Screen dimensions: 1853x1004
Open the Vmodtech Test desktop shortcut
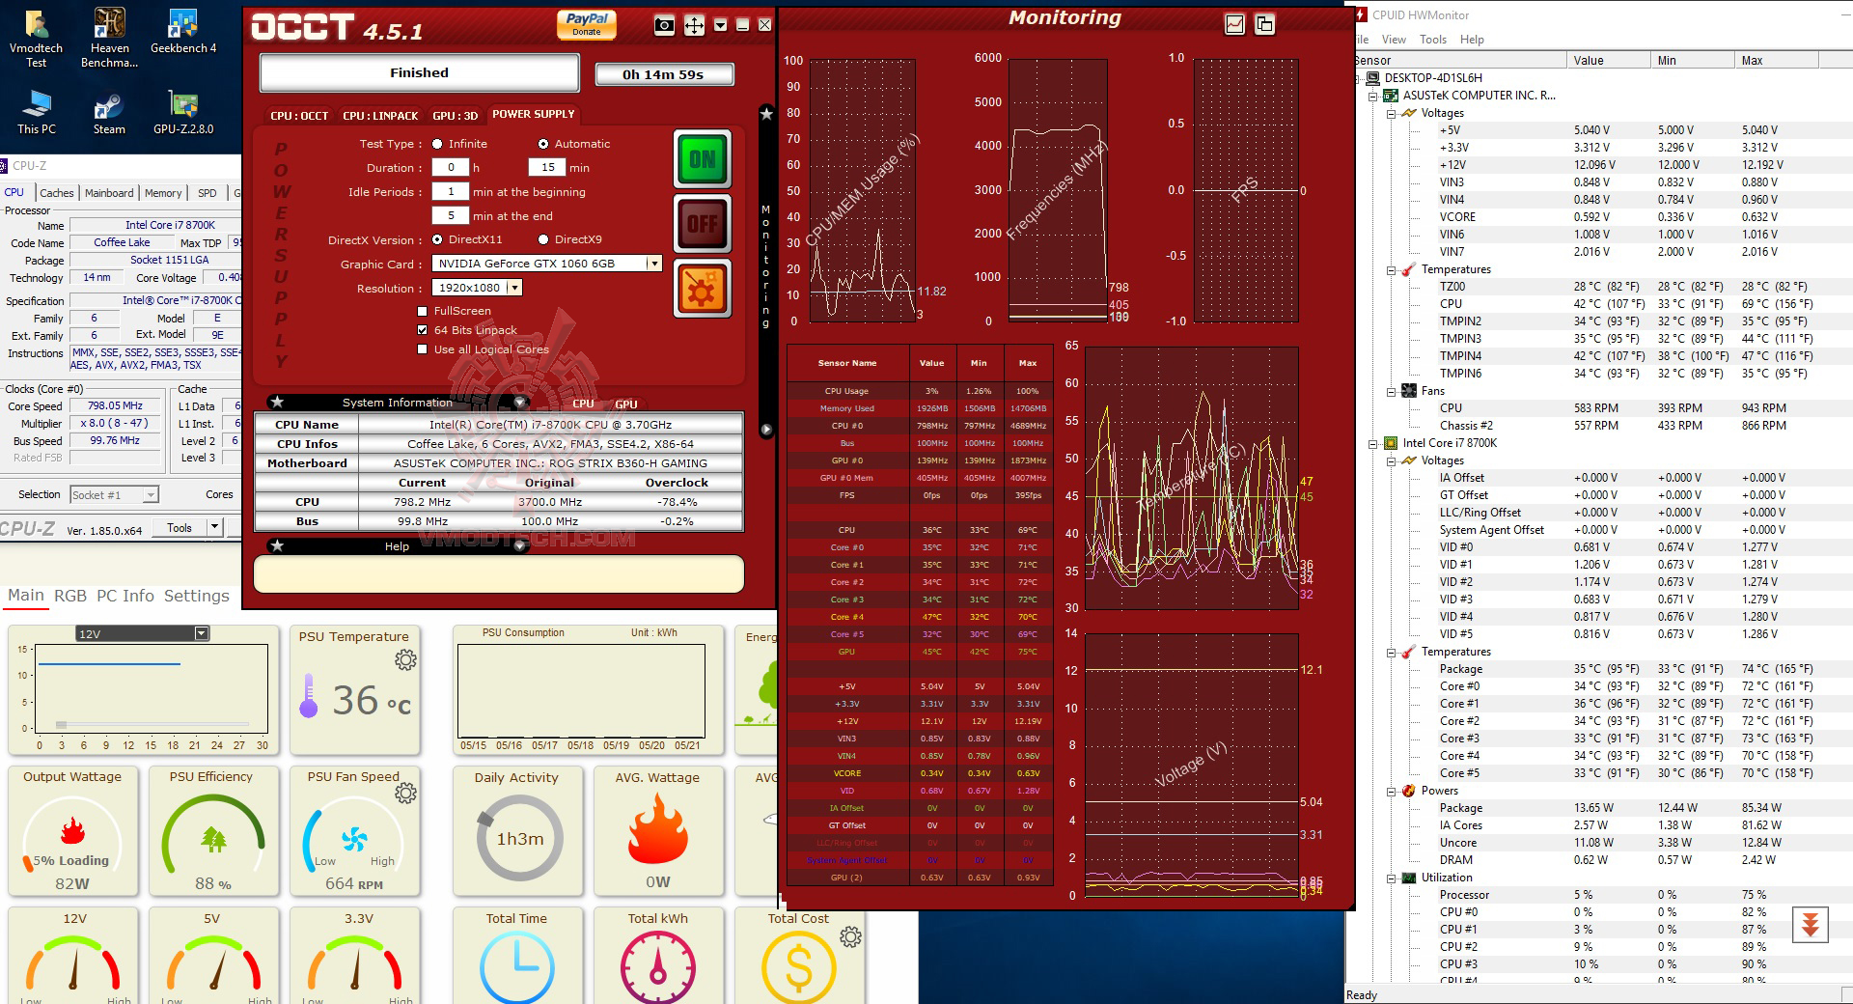36,39
